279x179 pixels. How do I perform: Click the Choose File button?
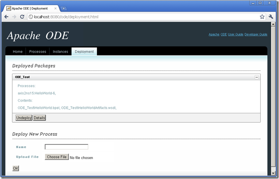[57, 157]
